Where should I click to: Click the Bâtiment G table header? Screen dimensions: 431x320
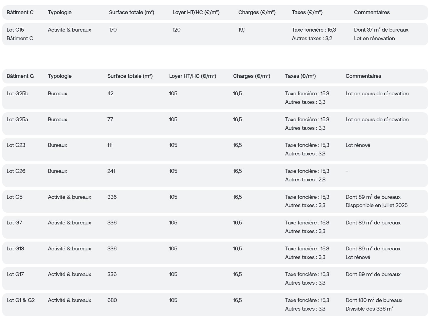20,76
